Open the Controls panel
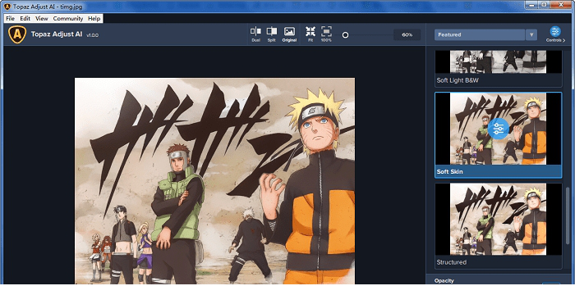 (555, 34)
